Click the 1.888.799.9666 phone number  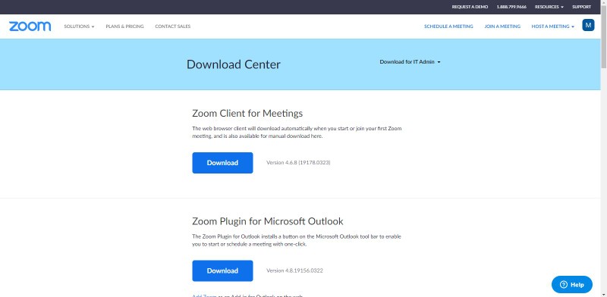click(511, 7)
